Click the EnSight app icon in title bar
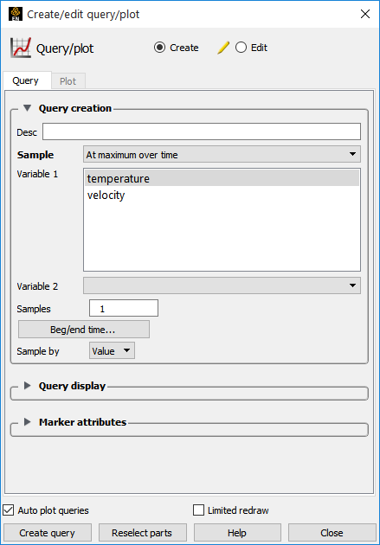The height and width of the screenshot is (545, 380). click(x=16, y=14)
